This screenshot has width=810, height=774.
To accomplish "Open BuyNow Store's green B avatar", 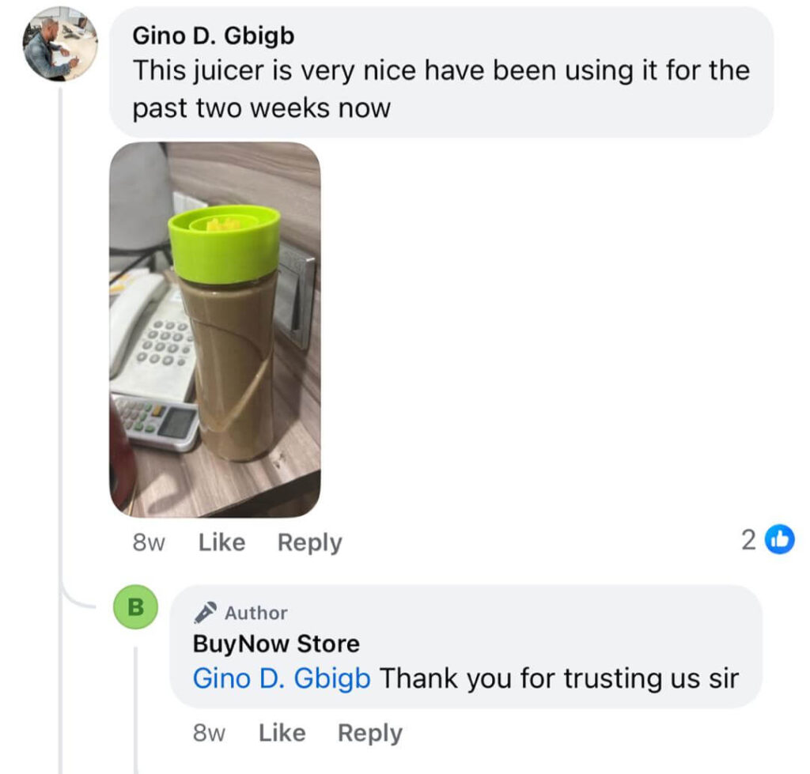I will 136,606.
